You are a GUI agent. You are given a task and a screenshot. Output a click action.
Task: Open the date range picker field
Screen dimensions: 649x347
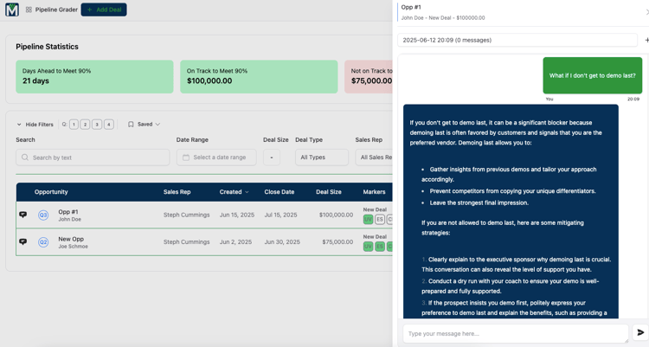(x=216, y=157)
